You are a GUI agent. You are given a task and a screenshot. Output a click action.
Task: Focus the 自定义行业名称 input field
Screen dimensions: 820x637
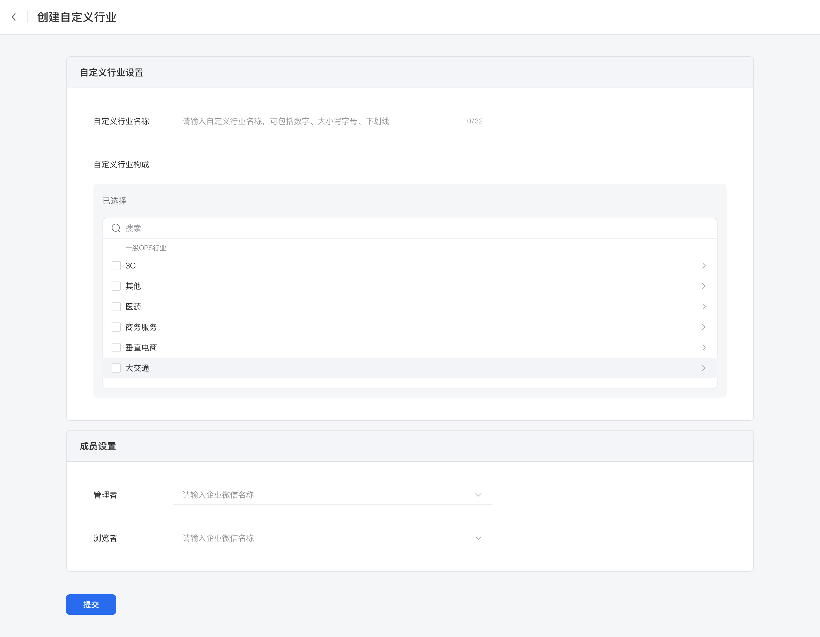[332, 121]
